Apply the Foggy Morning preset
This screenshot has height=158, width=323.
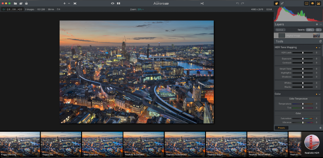20,144
